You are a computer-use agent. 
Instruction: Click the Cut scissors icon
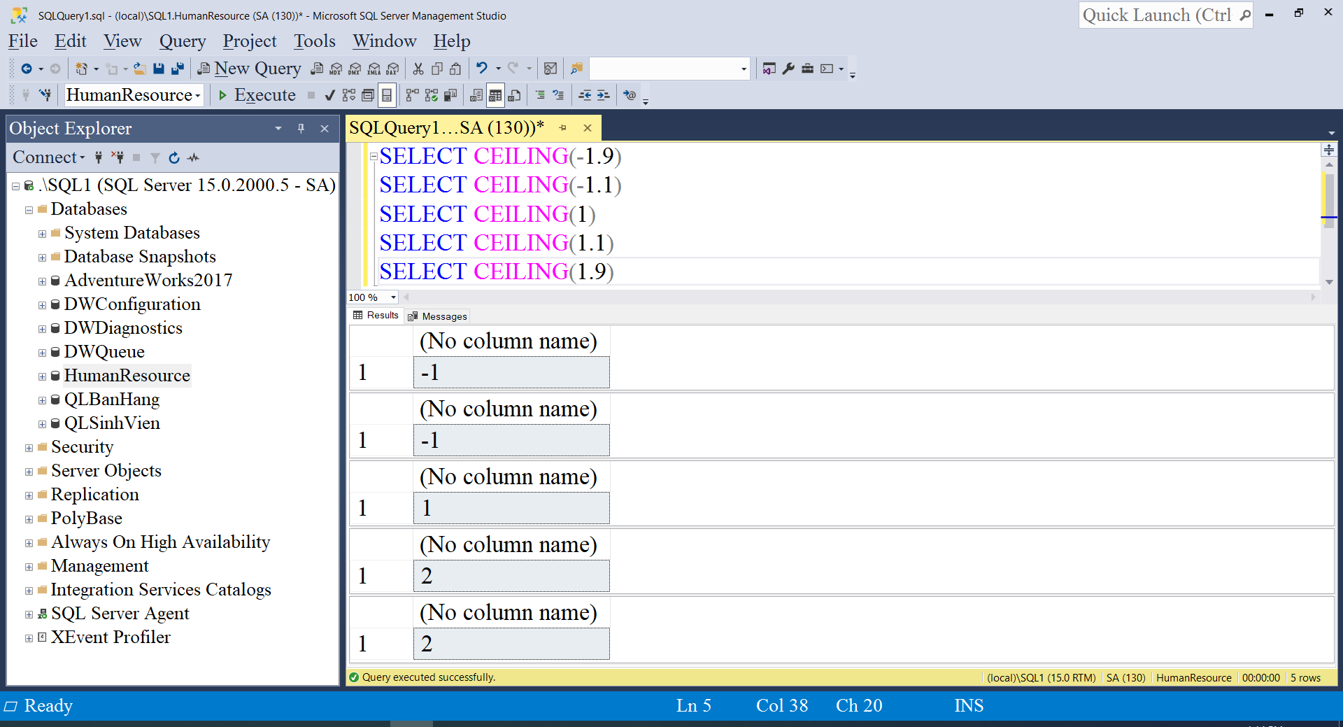pyautogui.click(x=418, y=69)
